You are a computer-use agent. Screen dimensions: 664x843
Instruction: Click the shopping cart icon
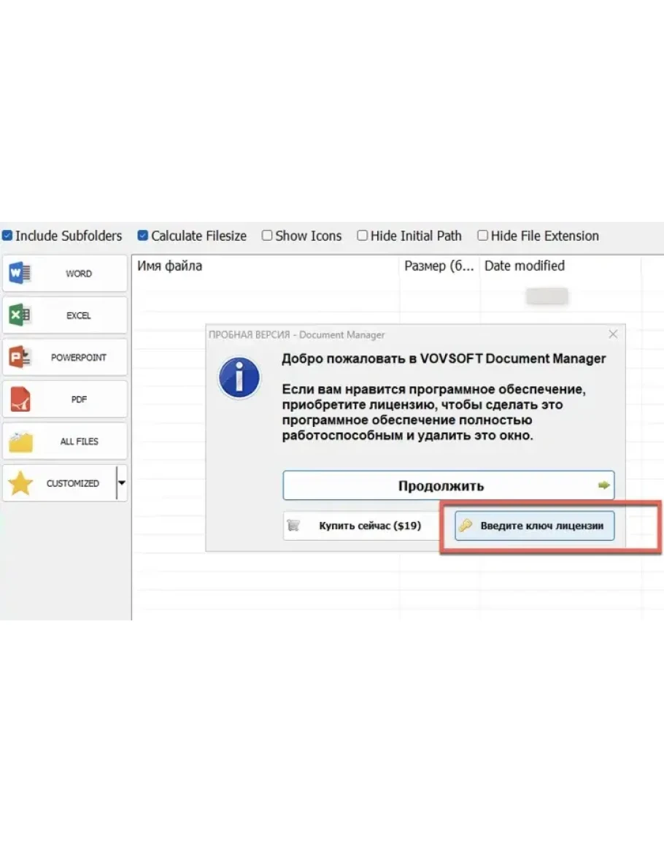click(294, 526)
